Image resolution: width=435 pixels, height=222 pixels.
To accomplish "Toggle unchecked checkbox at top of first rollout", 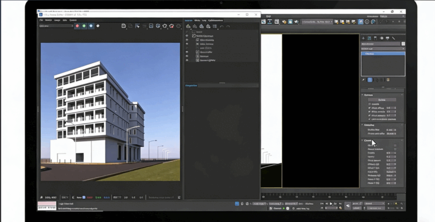I will (370, 104).
